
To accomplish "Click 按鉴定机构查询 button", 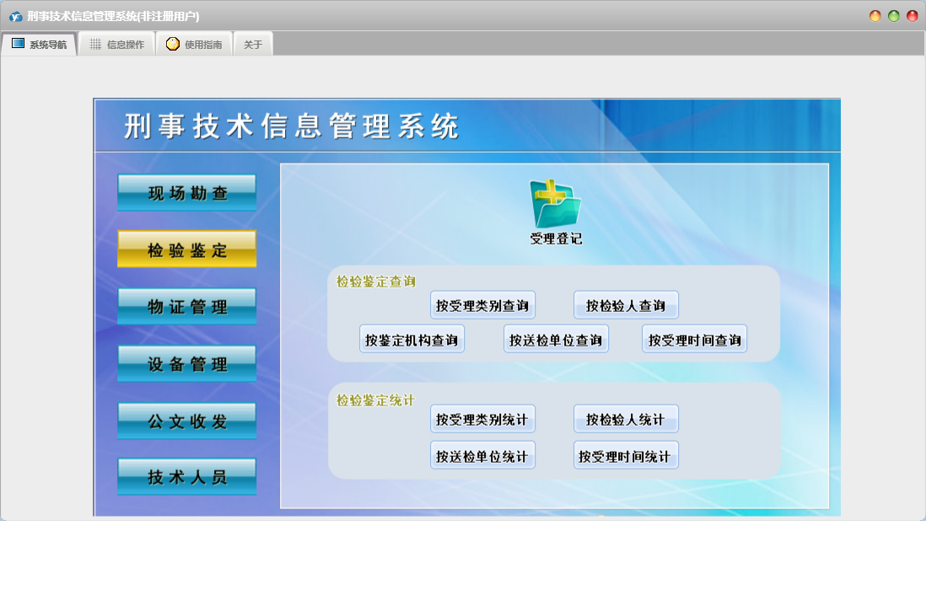I will coord(412,340).
